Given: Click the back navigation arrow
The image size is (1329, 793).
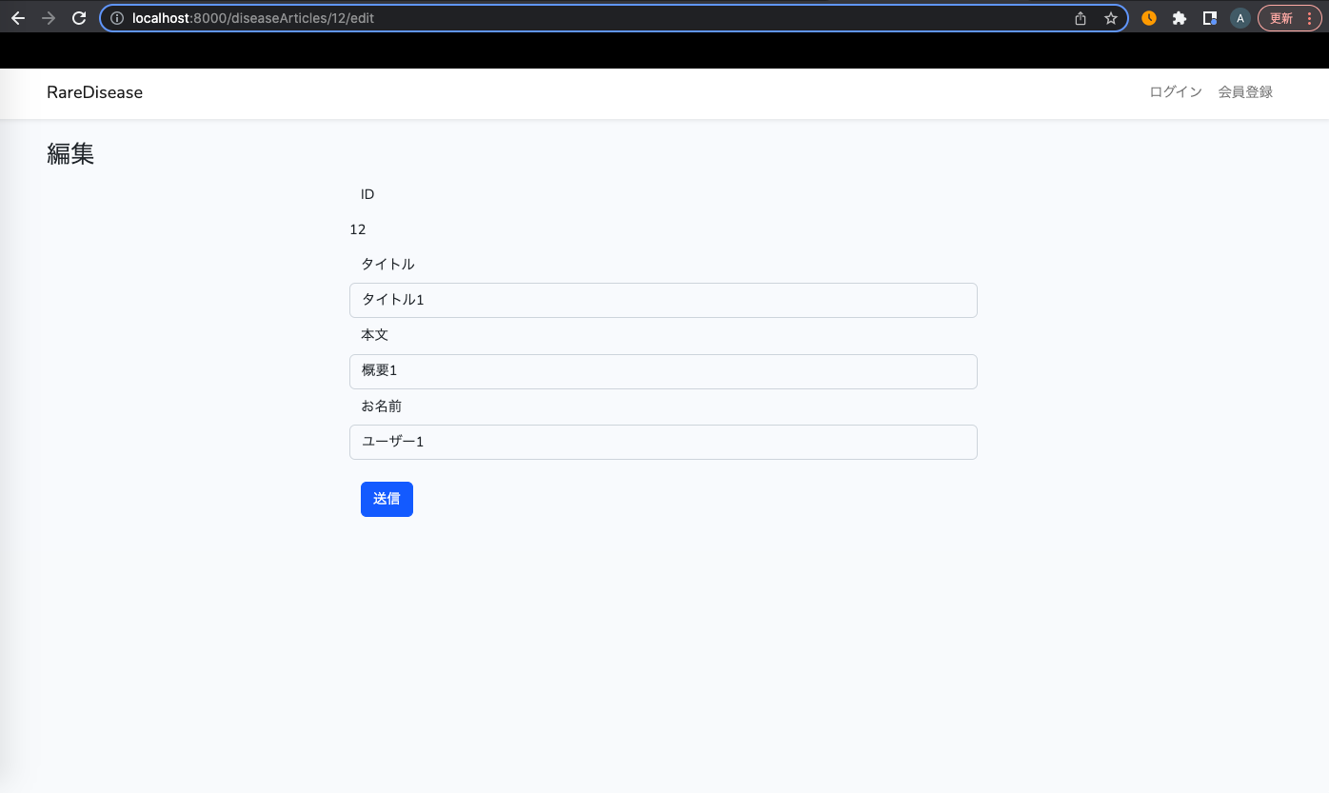Looking at the screenshot, I should 17,17.
